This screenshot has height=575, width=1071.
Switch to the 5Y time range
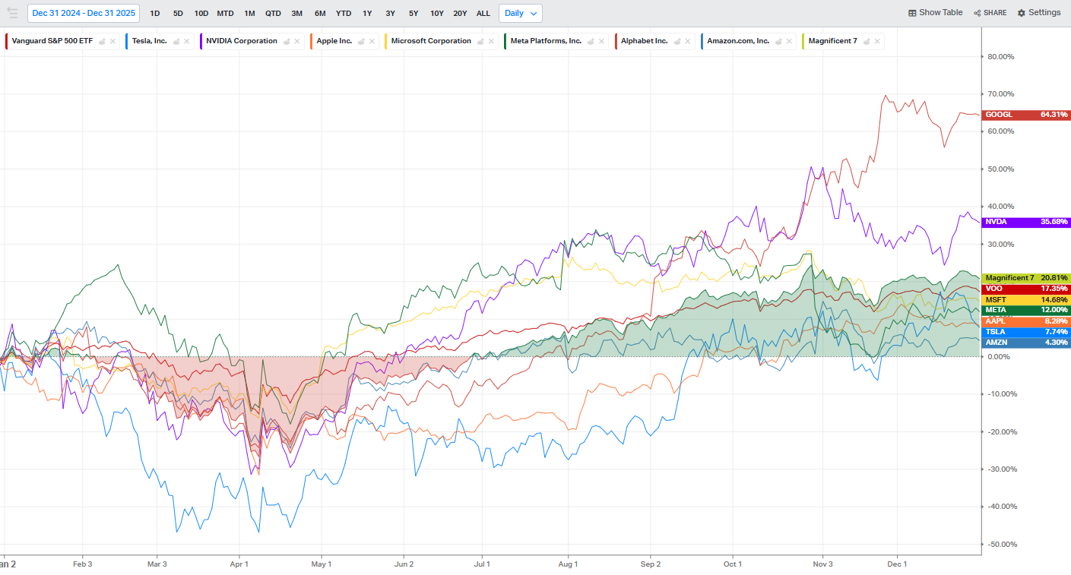tap(414, 13)
